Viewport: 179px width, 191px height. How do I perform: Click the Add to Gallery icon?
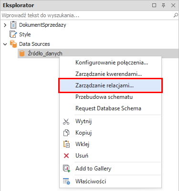(66, 169)
